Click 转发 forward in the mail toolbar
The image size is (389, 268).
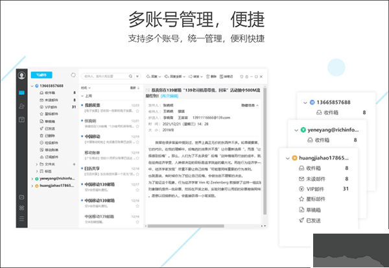(x=196, y=77)
